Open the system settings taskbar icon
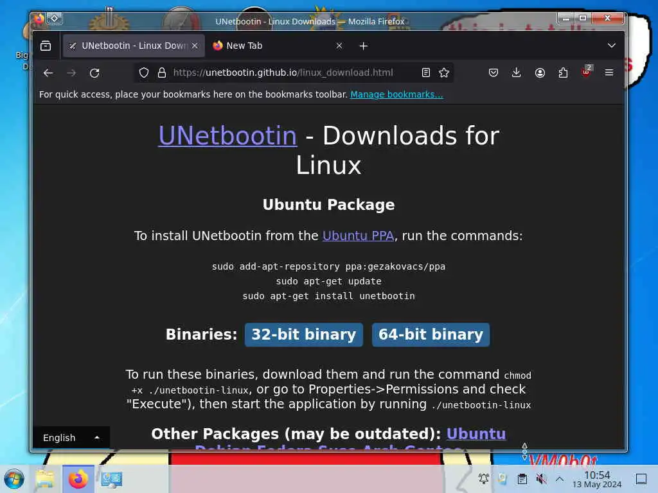Image resolution: width=658 pixels, height=493 pixels. click(112, 479)
